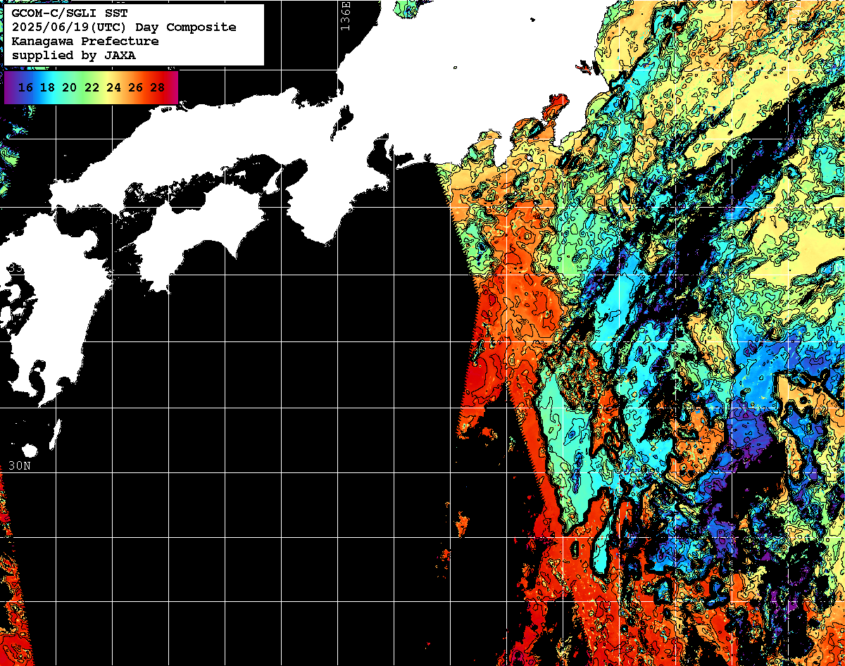Click the 18 value on temperature legend

click(x=47, y=88)
